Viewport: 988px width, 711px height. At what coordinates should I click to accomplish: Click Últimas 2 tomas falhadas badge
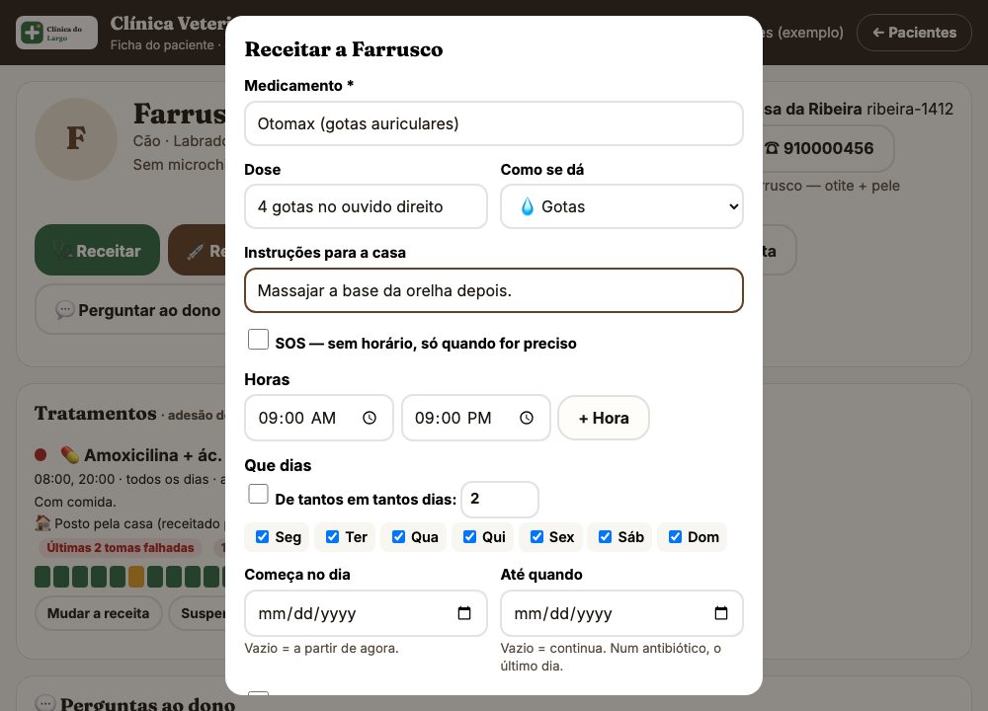pos(121,548)
